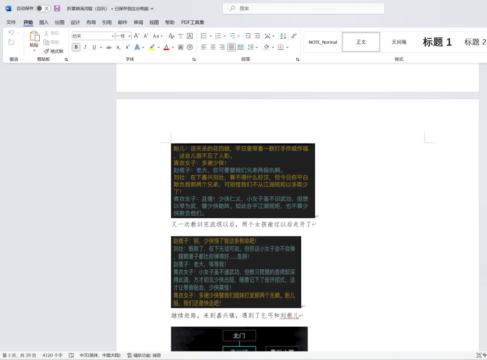
Task: Click the Character Shading icon
Action: (180, 47)
